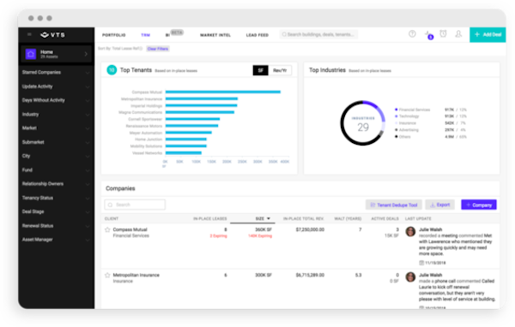The image size is (515, 327).
Task: Open the help question mark icon
Action: [x=412, y=33]
